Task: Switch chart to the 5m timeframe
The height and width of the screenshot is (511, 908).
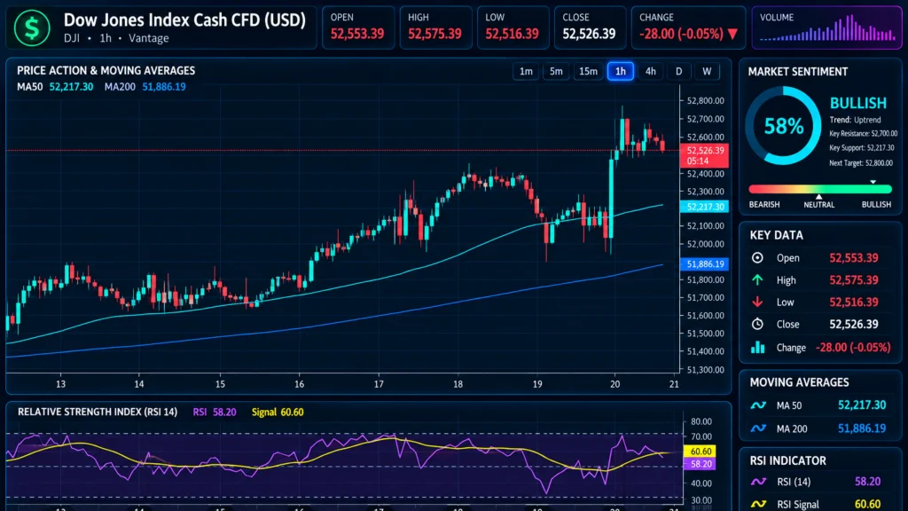Action: pos(556,71)
